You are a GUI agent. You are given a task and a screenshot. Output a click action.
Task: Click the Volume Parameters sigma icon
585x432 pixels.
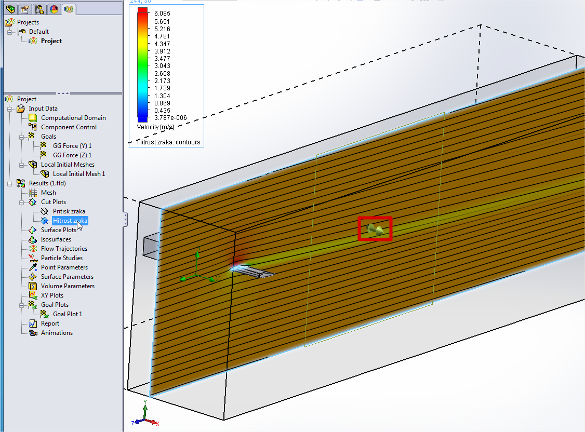tap(33, 286)
